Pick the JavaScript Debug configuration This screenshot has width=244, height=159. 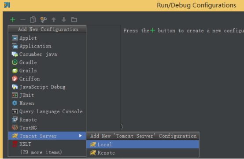tap(47, 87)
